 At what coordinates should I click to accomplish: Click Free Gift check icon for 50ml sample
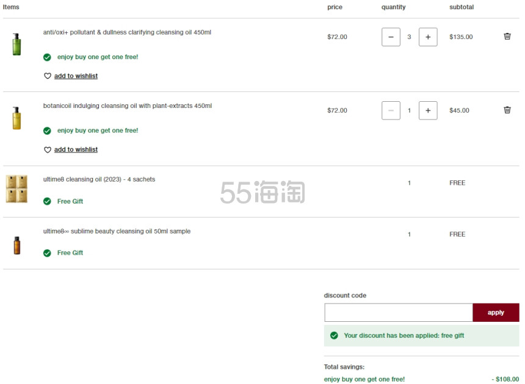47,253
